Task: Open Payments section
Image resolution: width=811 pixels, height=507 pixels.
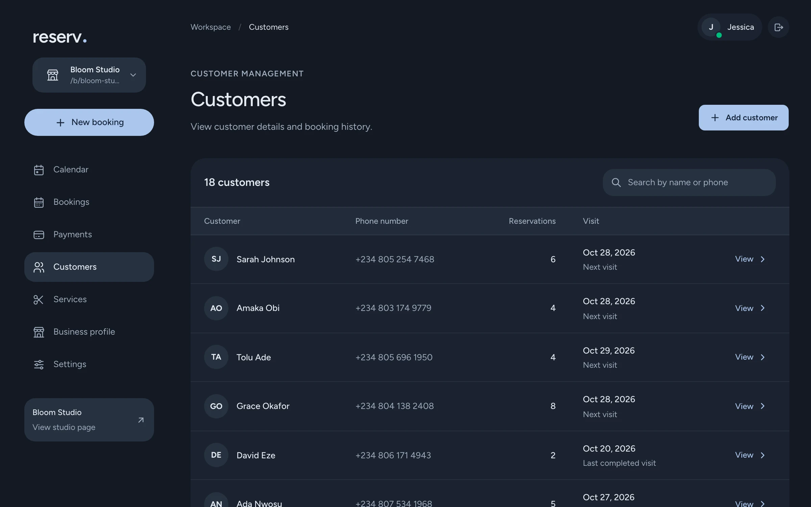Action: point(89,235)
